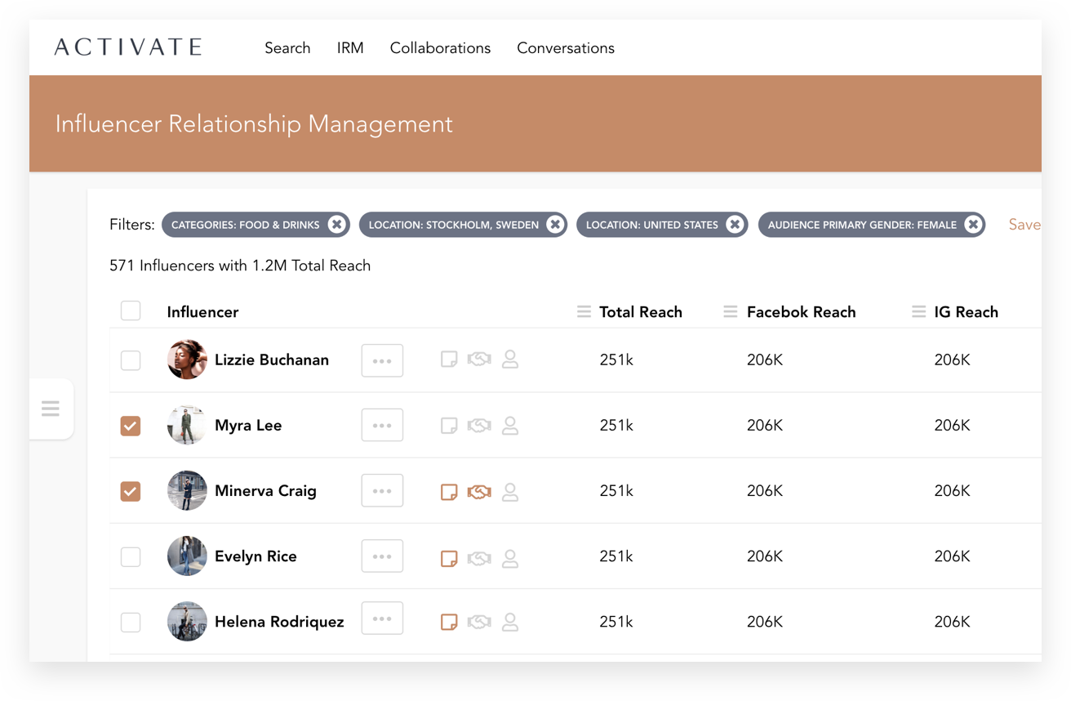Open the orange note icon for Evelyn Rice
Image resolution: width=1071 pixels, height=701 pixels.
tap(449, 558)
